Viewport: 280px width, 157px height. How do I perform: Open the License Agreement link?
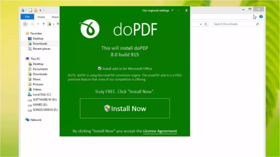160,131
